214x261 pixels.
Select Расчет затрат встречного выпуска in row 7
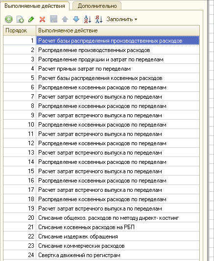pyautogui.click(x=118, y=97)
